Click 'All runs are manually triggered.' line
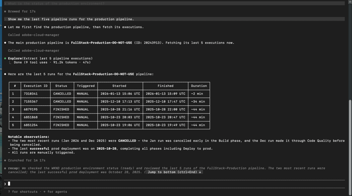Image resolution: width=352 pixels, height=196 pixels. tap(41, 152)
